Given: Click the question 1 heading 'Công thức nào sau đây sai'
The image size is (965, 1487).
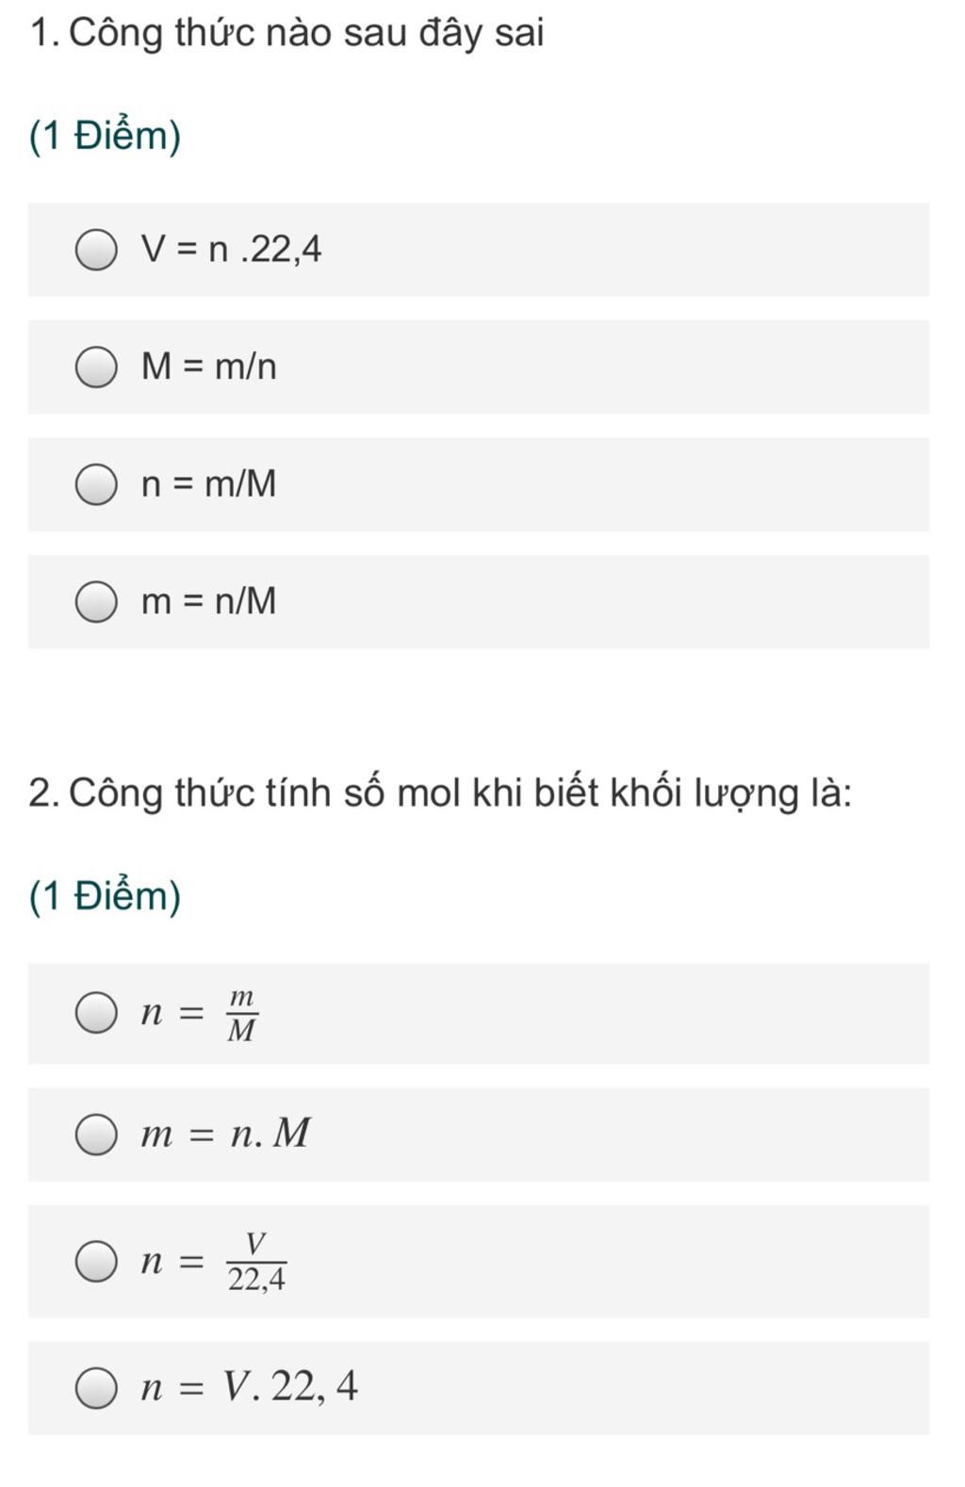Looking at the screenshot, I should tap(286, 34).
